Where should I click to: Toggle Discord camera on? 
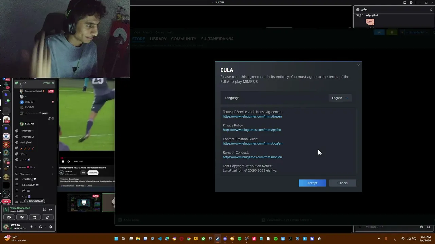[x=9, y=217]
